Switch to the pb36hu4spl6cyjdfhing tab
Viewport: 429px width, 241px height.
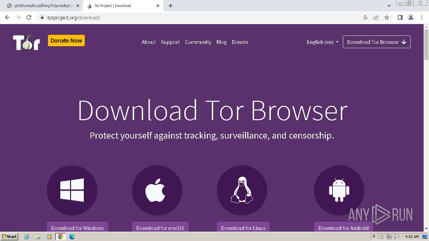tap(44, 6)
